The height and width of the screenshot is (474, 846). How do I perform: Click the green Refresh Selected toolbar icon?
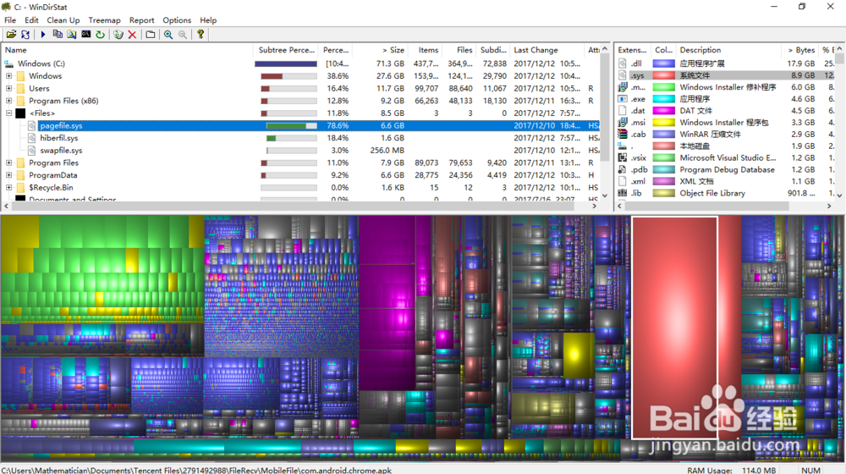(x=101, y=35)
